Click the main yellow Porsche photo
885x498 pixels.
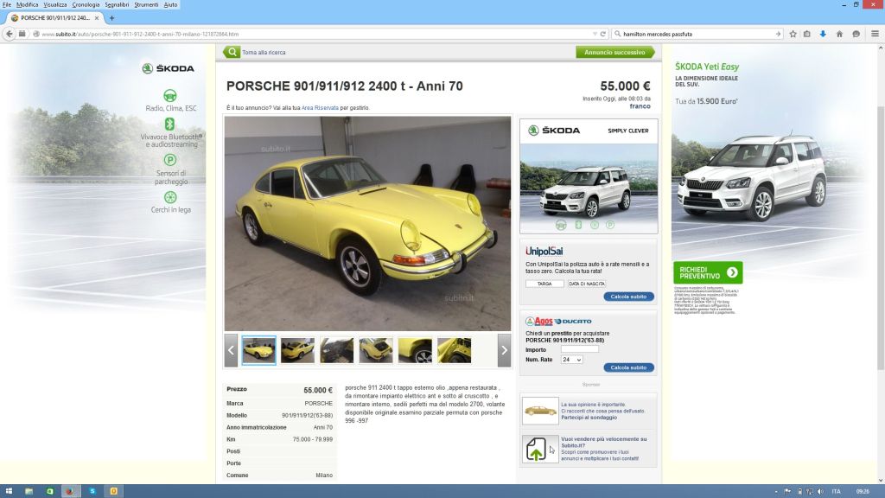coord(367,224)
